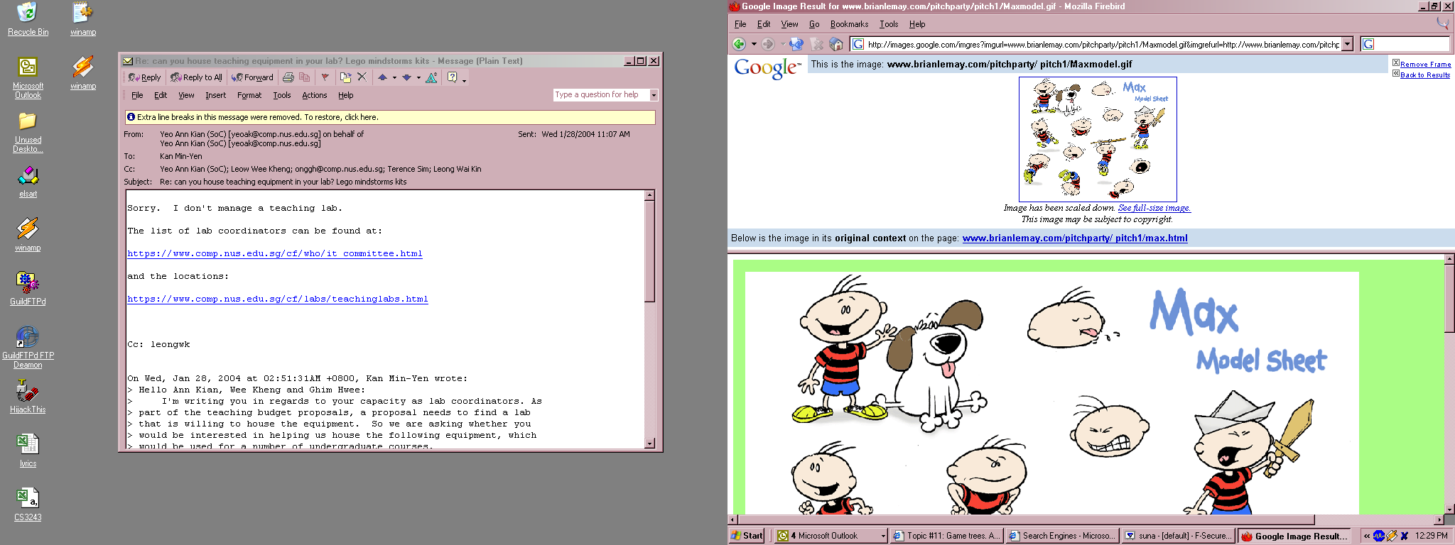Open the Actions menu in Outlook message
This screenshot has height=545, width=1455.
[314, 95]
